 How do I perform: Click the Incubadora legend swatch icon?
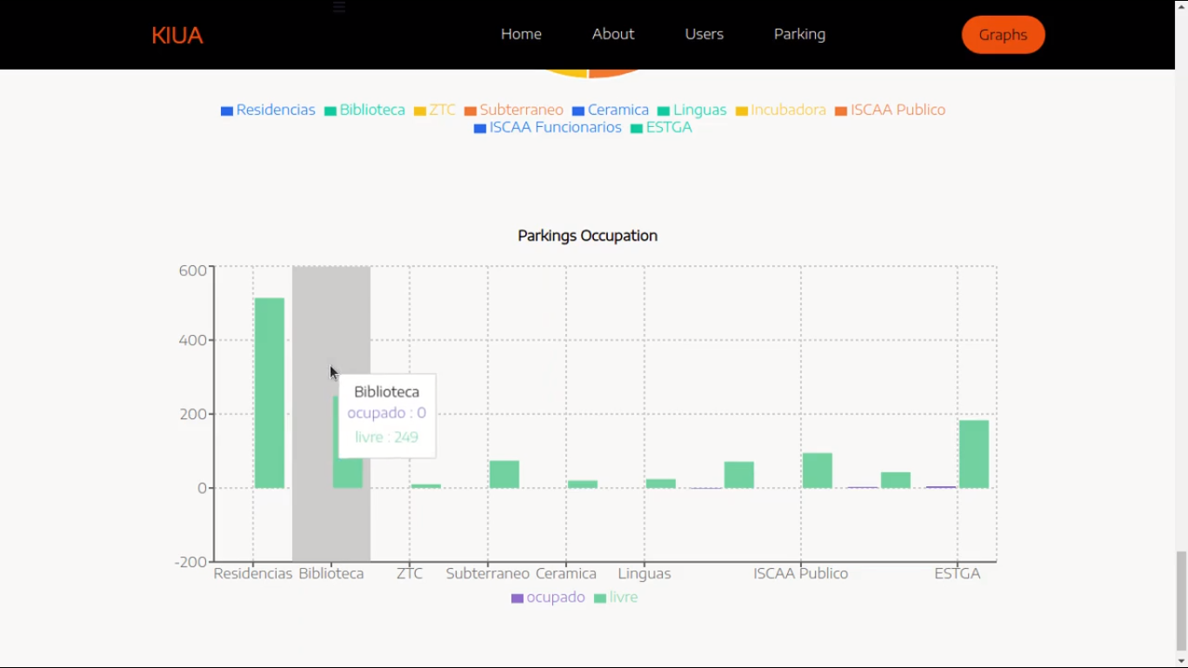[742, 111]
